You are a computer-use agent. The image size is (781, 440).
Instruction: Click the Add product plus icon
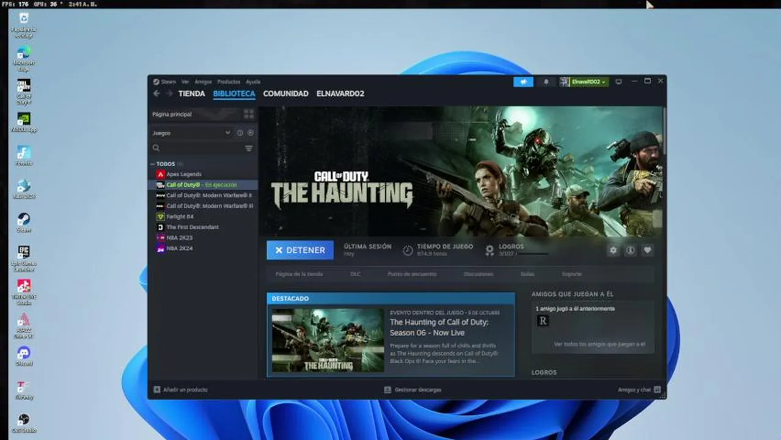pos(157,389)
